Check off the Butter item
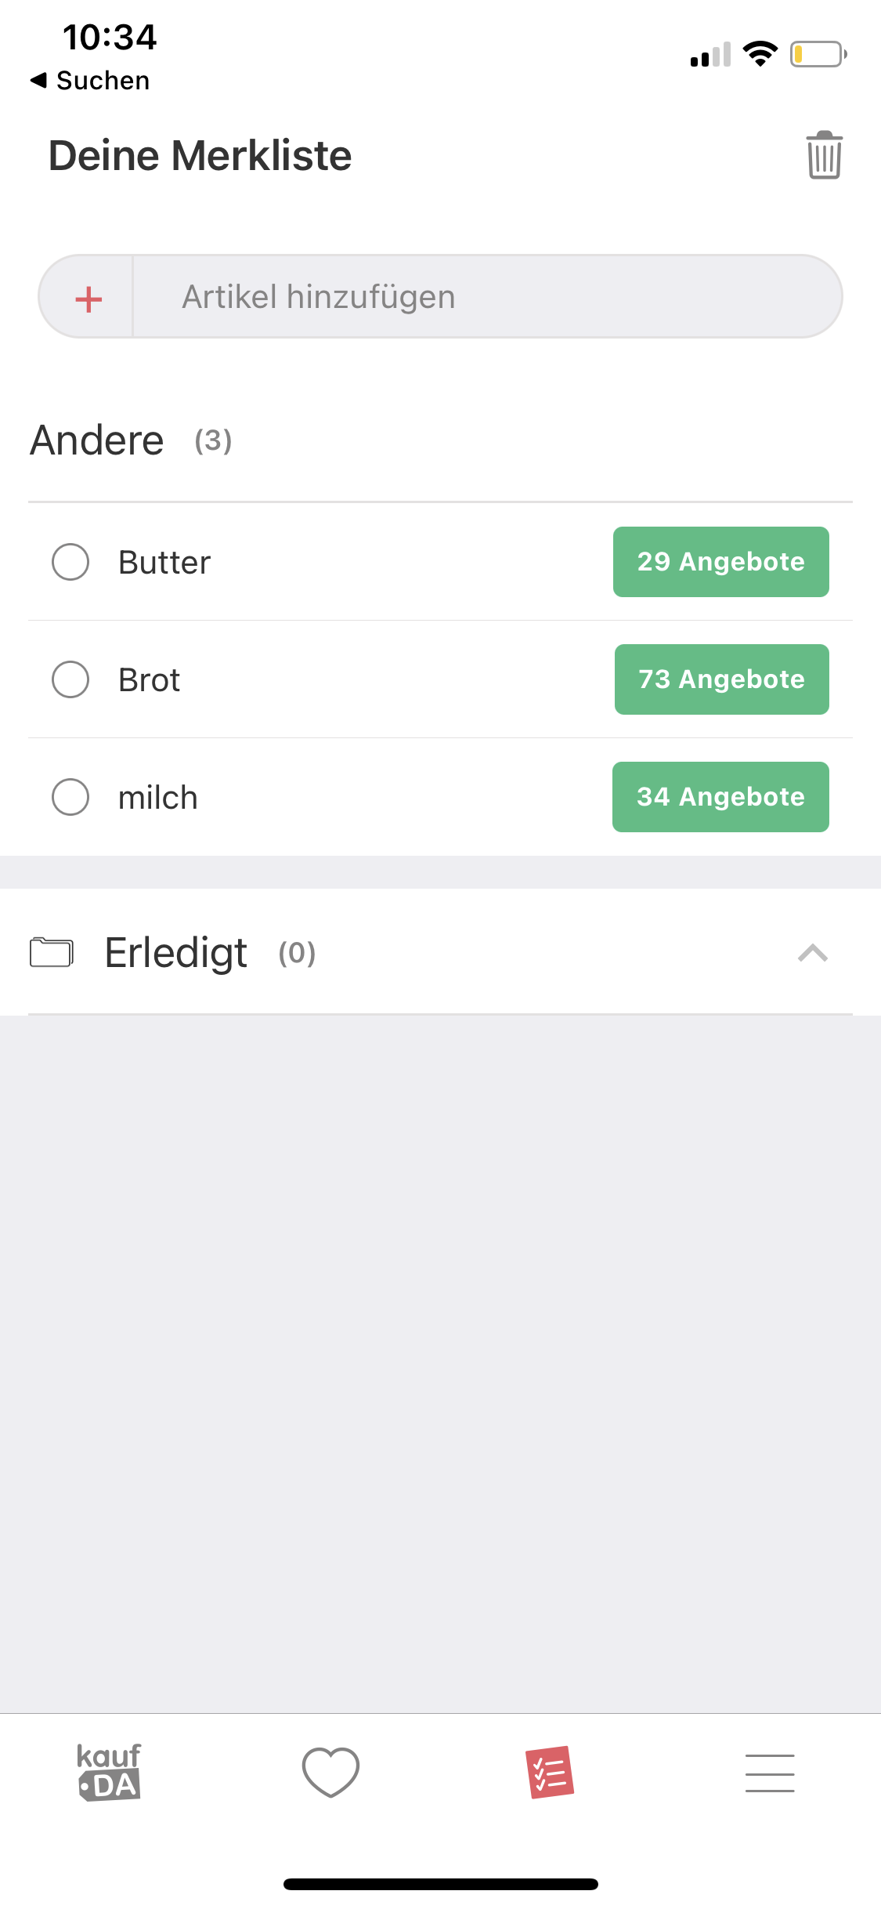 (70, 562)
